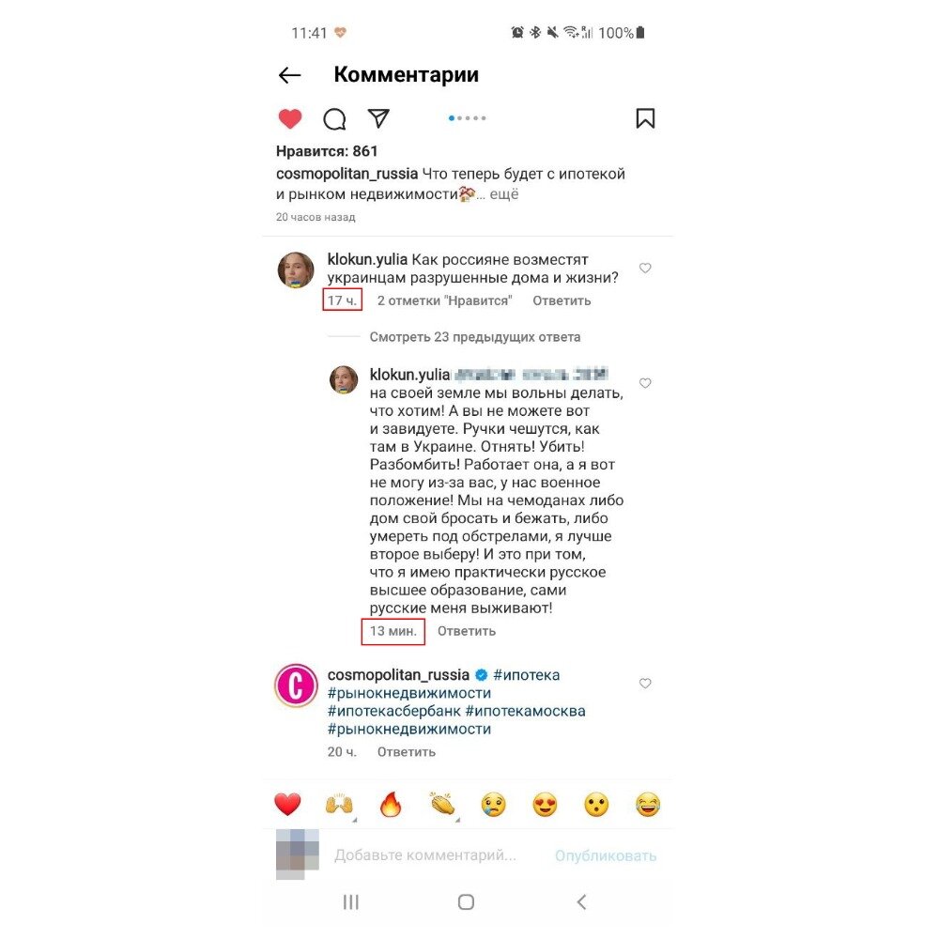Like klokun.yulia's top comment with the heart

(x=645, y=268)
